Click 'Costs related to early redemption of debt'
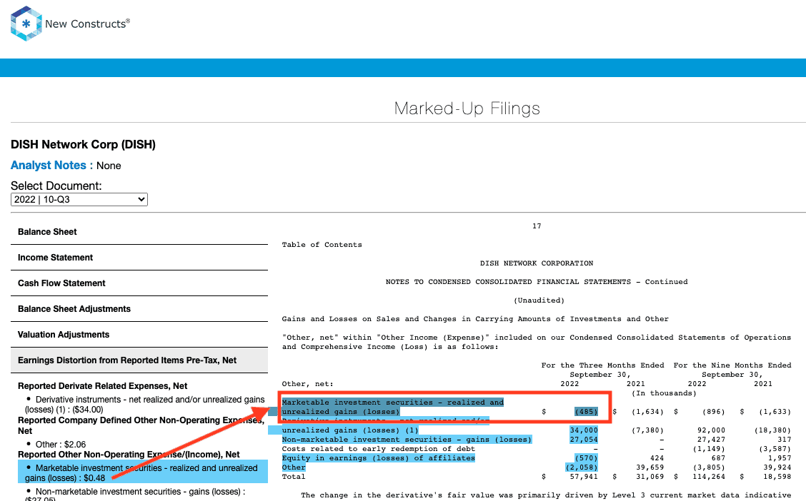This screenshot has width=806, height=501. 378,449
